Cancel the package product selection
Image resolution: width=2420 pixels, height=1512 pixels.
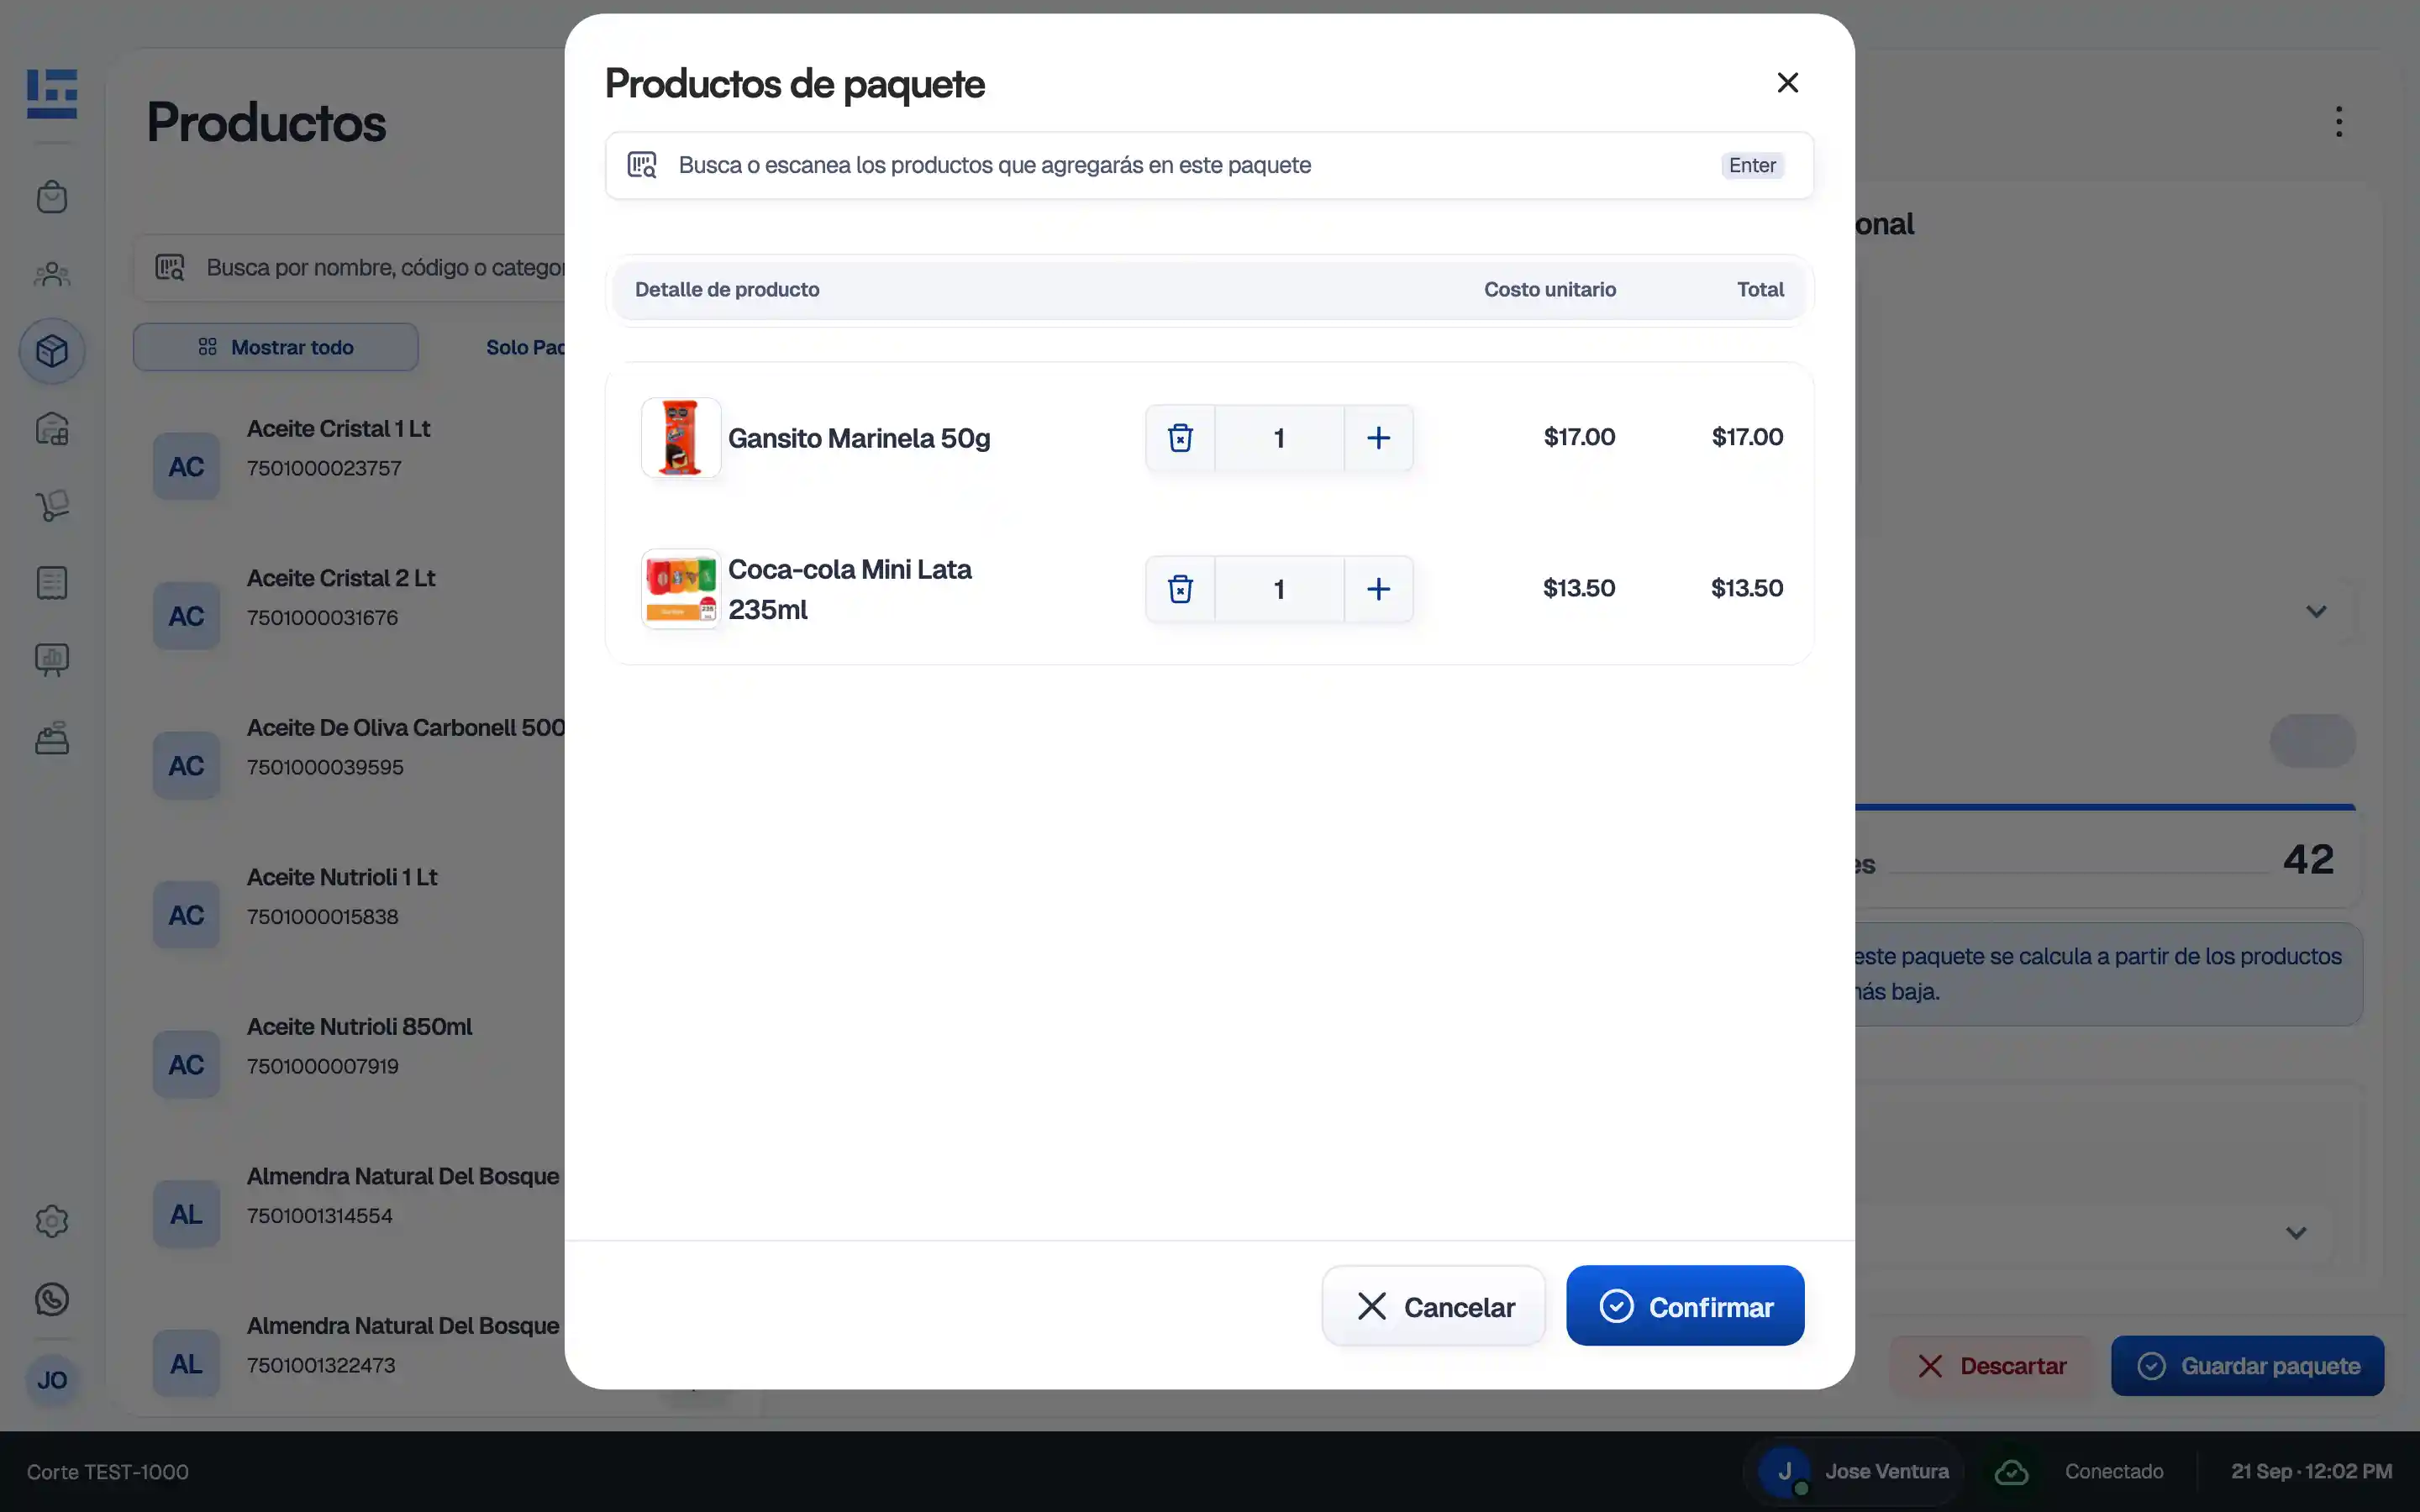coord(1433,1306)
